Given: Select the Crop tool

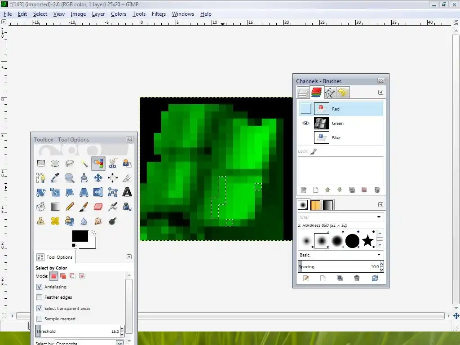Looking at the screenshot, I should (x=127, y=178).
